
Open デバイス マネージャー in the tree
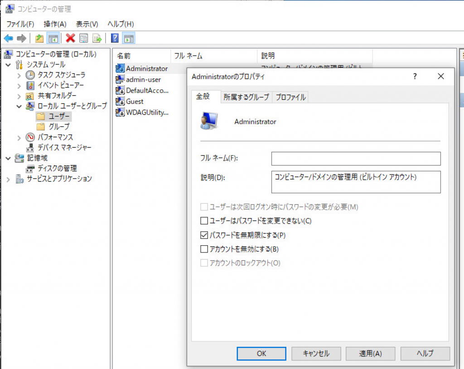tap(64, 147)
